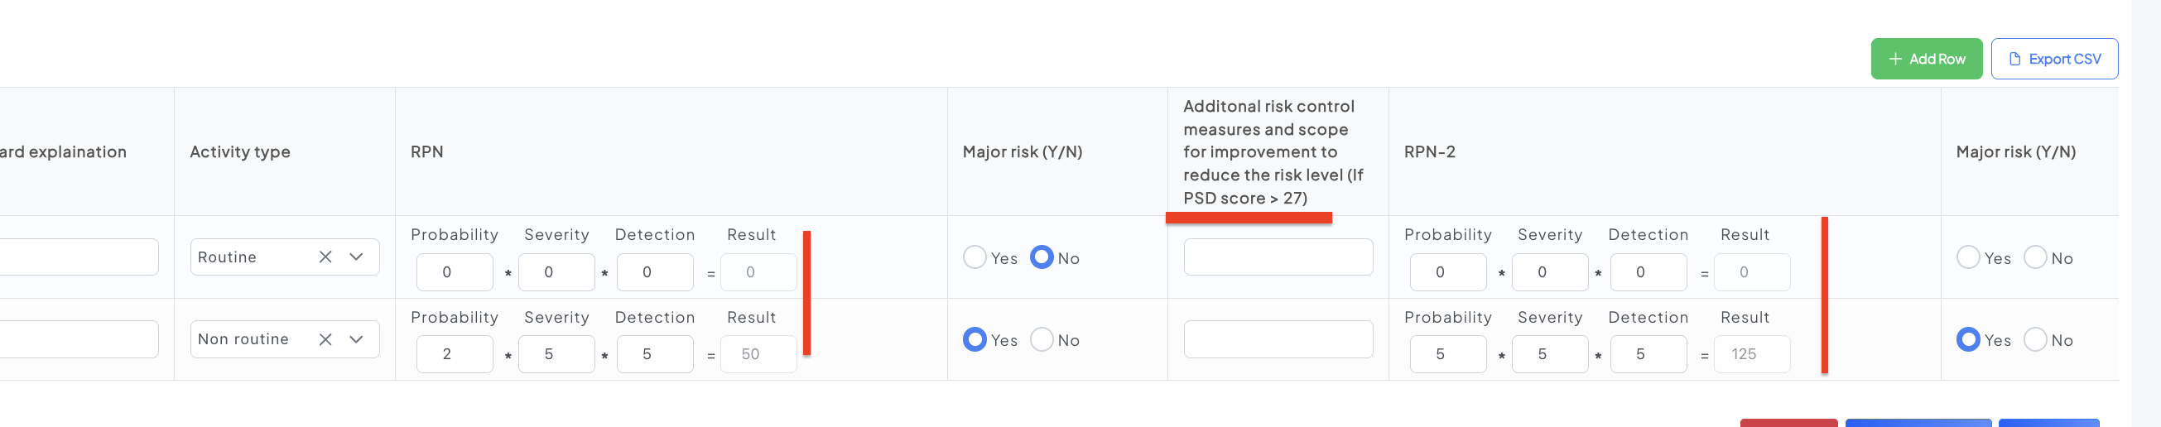Click the Export CSV button
This screenshot has height=427, width=2161.
[x=2053, y=59]
